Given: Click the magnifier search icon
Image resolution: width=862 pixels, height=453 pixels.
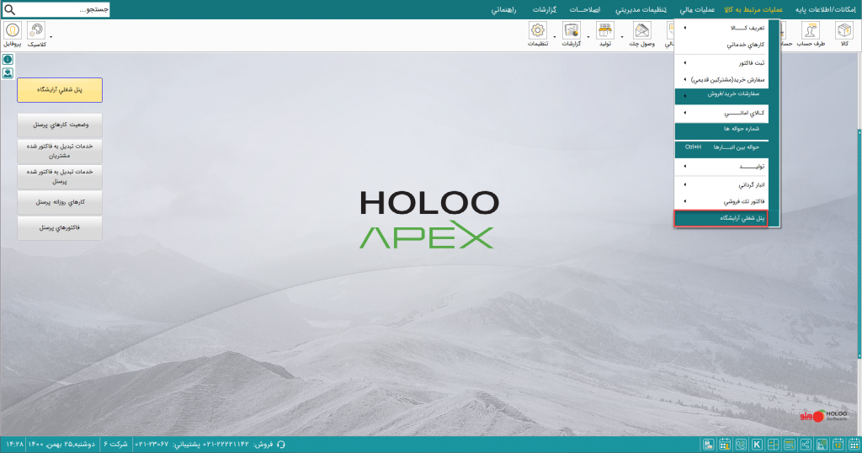Looking at the screenshot, I should click(9, 9).
